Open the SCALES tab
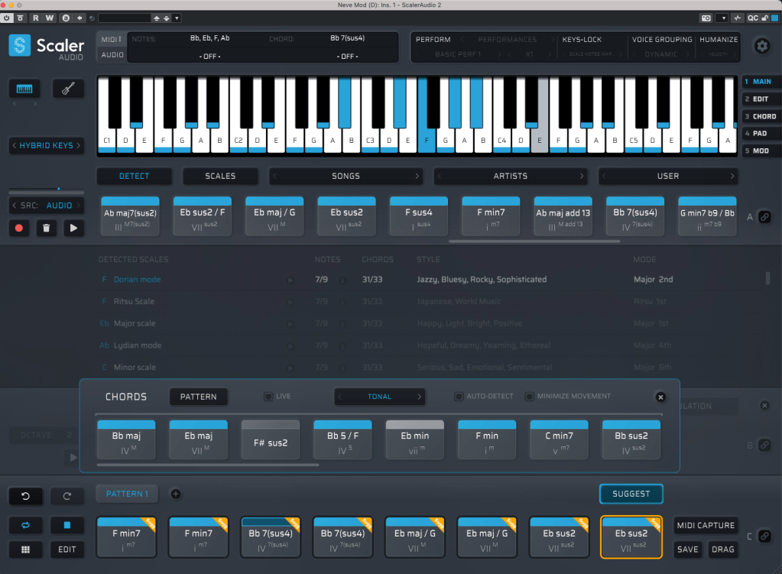Viewport: 782px width, 574px height. (x=220, y=176)
